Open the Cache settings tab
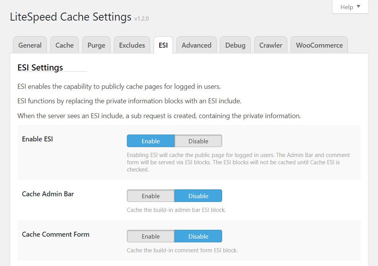378x266 pixels. pyautogui.click(x=64, y=45)
